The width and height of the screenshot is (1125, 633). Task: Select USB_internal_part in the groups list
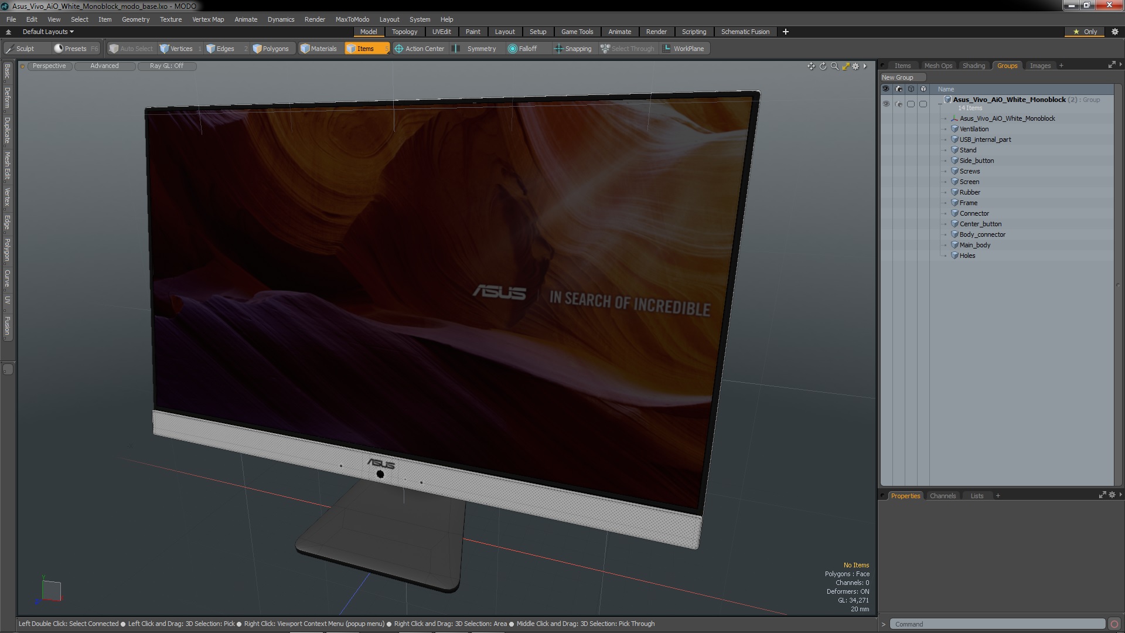[985, 139]
